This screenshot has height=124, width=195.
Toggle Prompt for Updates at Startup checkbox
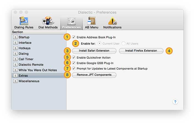74,69
